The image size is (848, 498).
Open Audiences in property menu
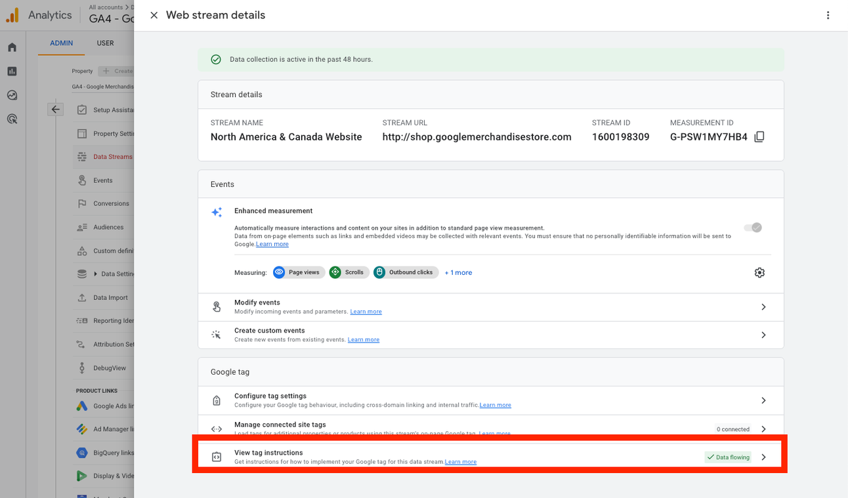105,228
